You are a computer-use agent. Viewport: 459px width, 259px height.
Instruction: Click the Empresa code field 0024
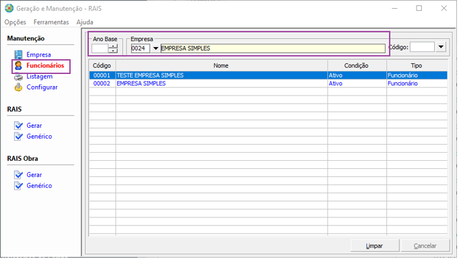[x=140, y=48]
